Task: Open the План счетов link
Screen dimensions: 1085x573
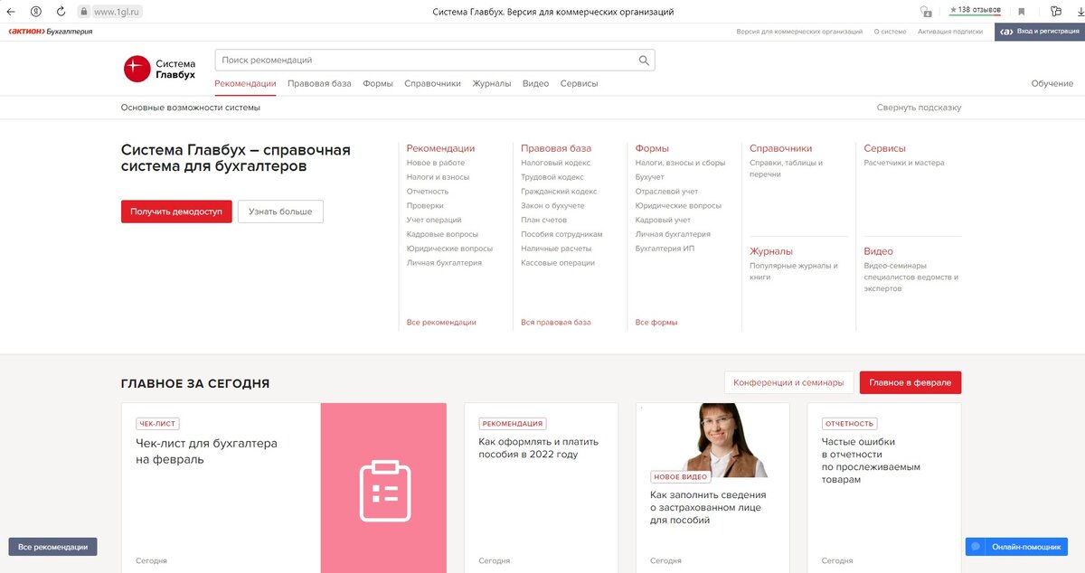Action: click(544, 220)
